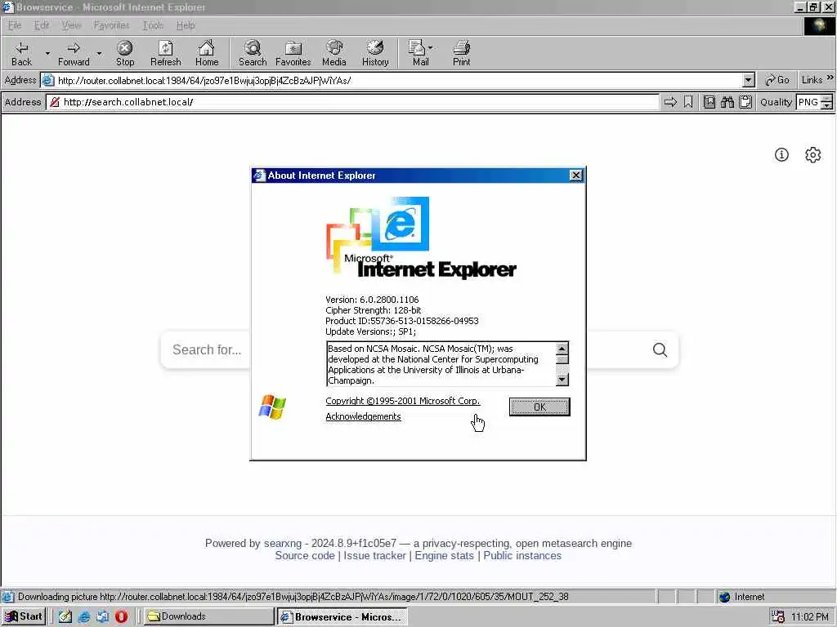The image size is (837, 627).
Task: Open SearXNG preferences gear icon
Action: tap(813, 154)
